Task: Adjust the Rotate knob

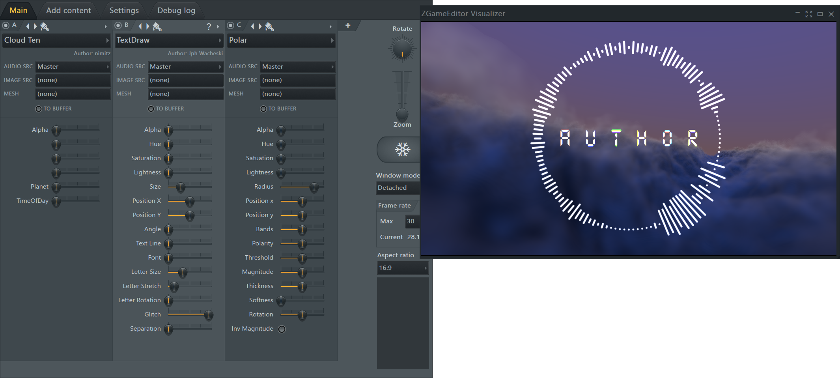Action: [x=402, y=49]
